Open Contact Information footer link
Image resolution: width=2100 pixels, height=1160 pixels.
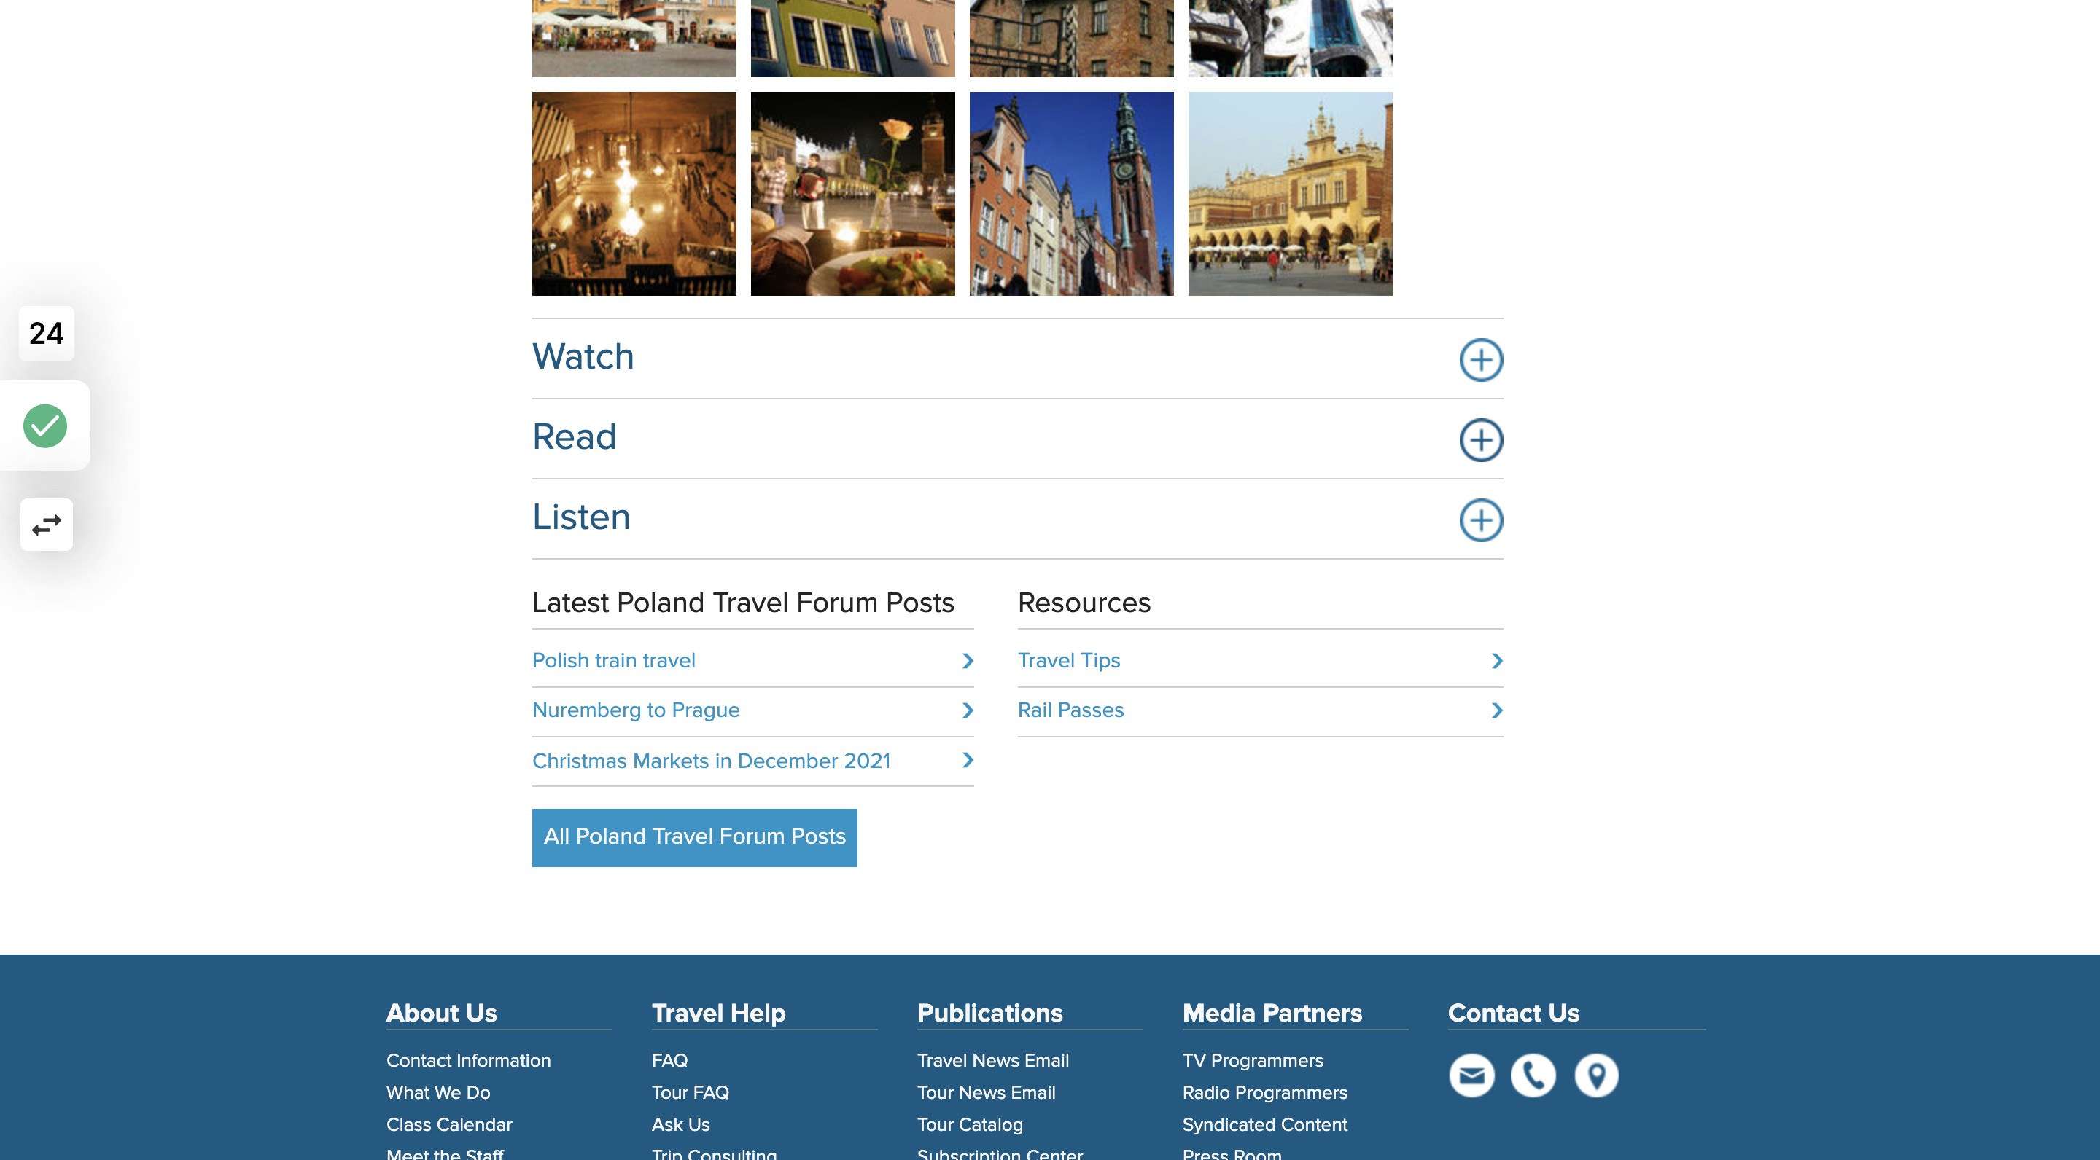coord(469,1061)
